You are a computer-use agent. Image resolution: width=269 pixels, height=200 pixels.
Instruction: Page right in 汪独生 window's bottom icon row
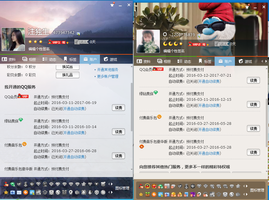(112, 192)
